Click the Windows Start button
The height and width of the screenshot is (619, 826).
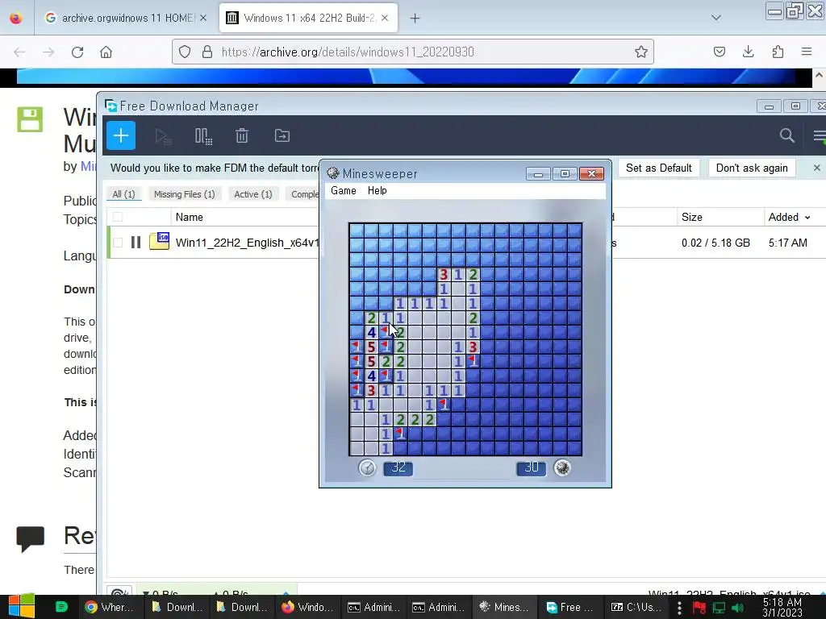[22, 607]
